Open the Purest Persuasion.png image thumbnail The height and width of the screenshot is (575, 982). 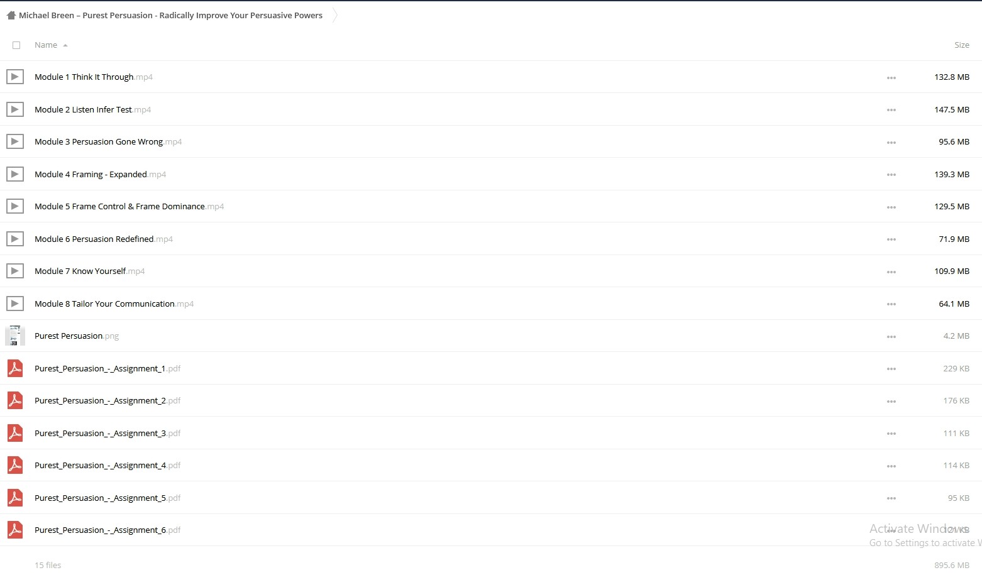15,336
